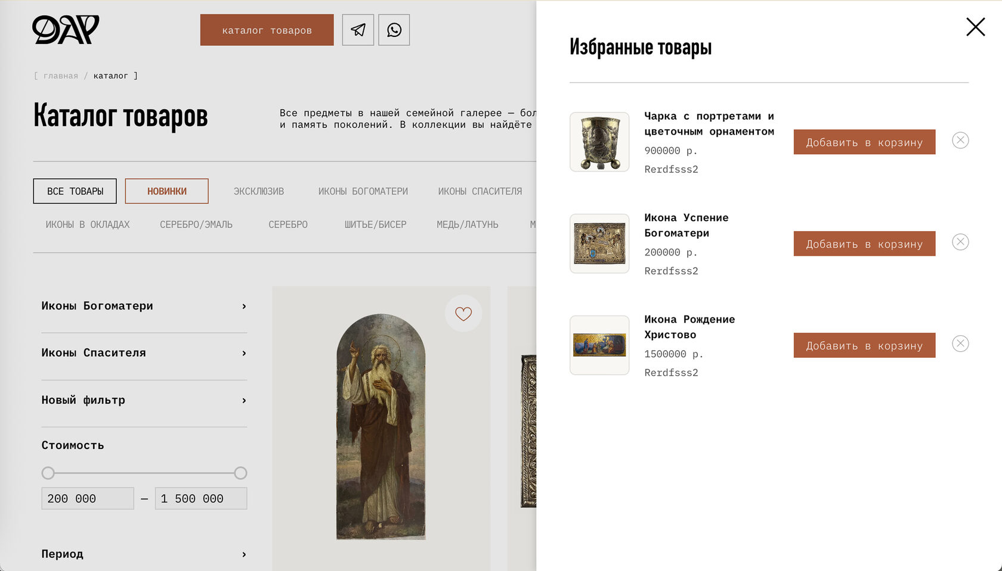Click the Избранные товары heading
1002x571 pixels.
tap(641, 47)
